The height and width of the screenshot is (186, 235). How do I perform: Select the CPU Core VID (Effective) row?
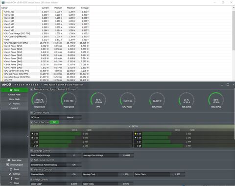coord(46,36)
